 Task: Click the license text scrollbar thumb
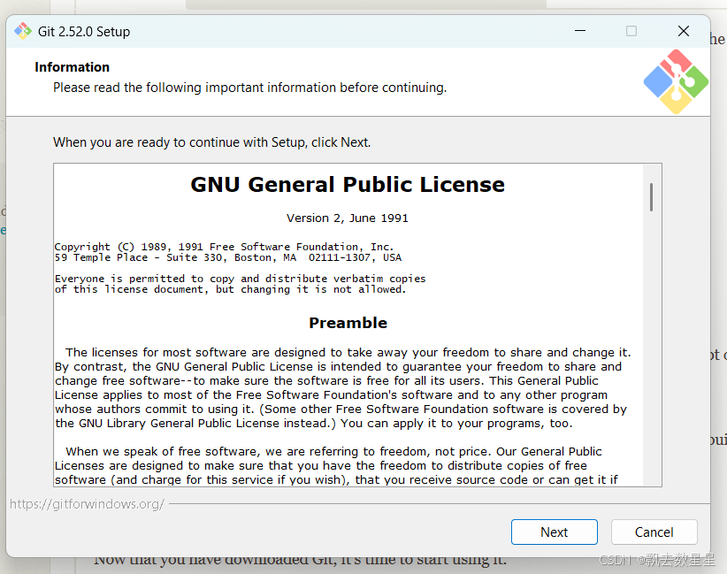point(652,197)
